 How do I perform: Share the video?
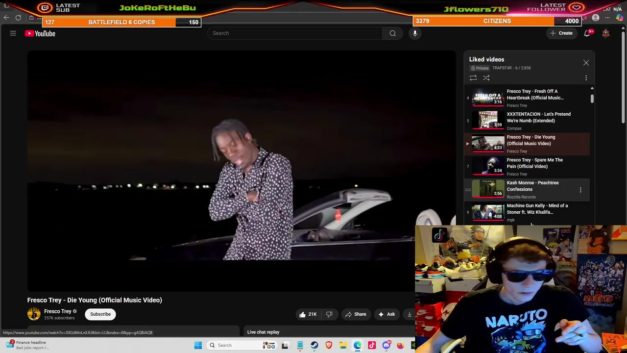(356, 314)
